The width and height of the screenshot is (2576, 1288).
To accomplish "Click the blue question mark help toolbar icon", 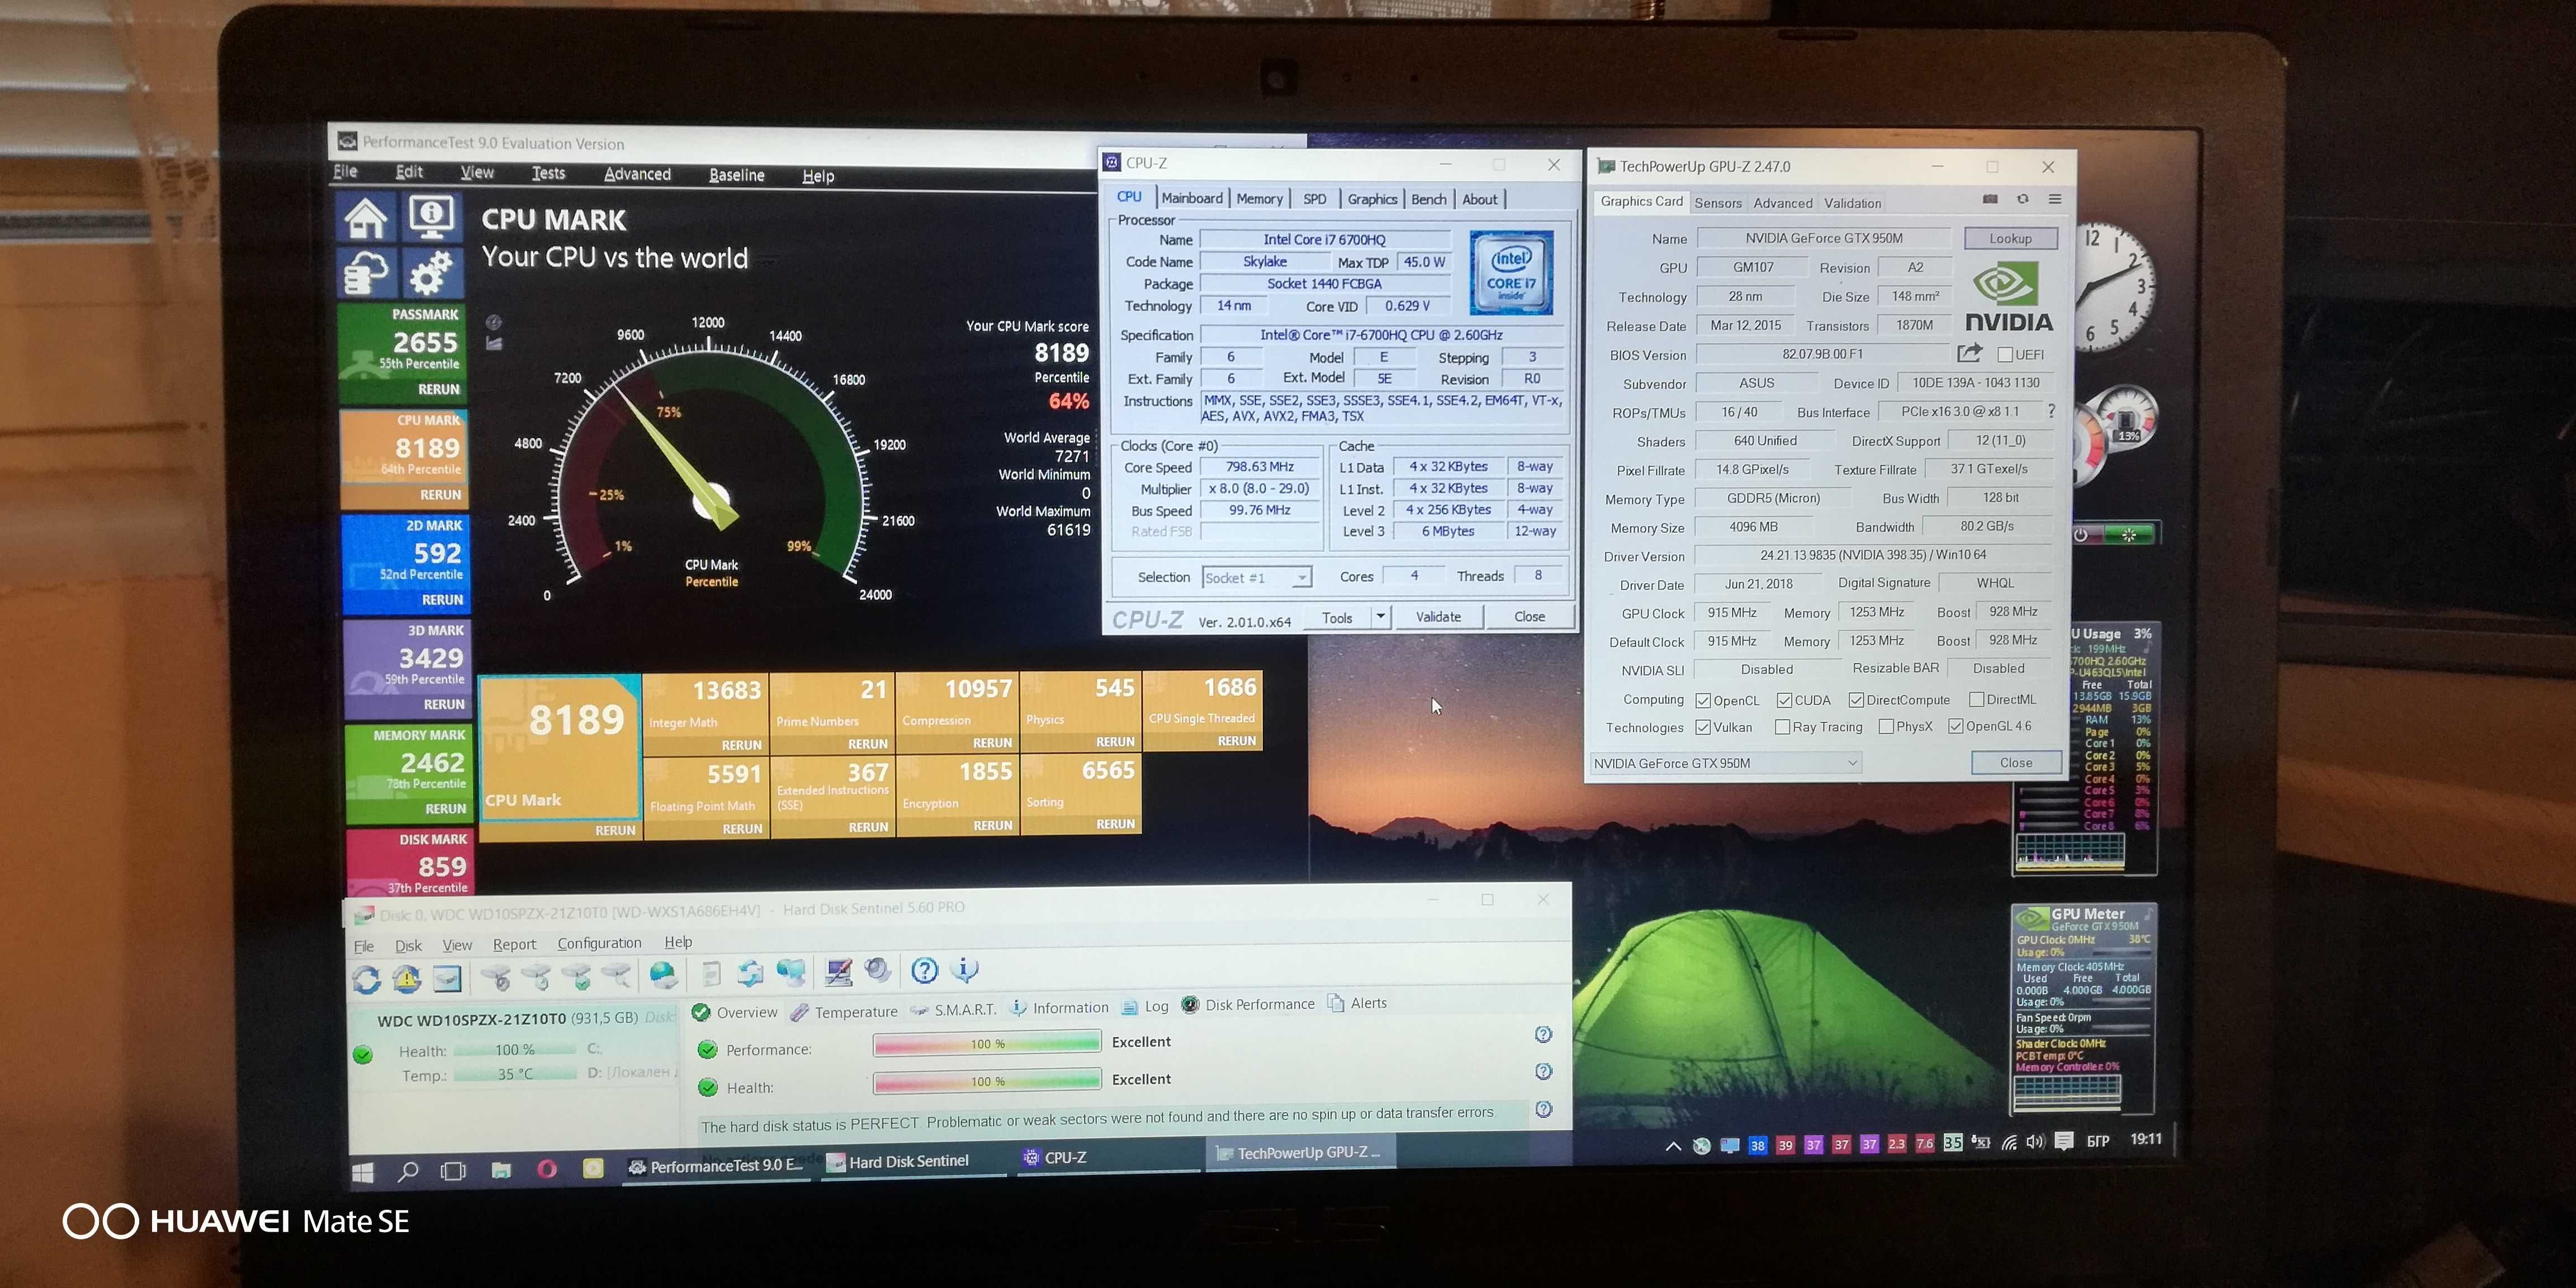I will click(925, 969).
